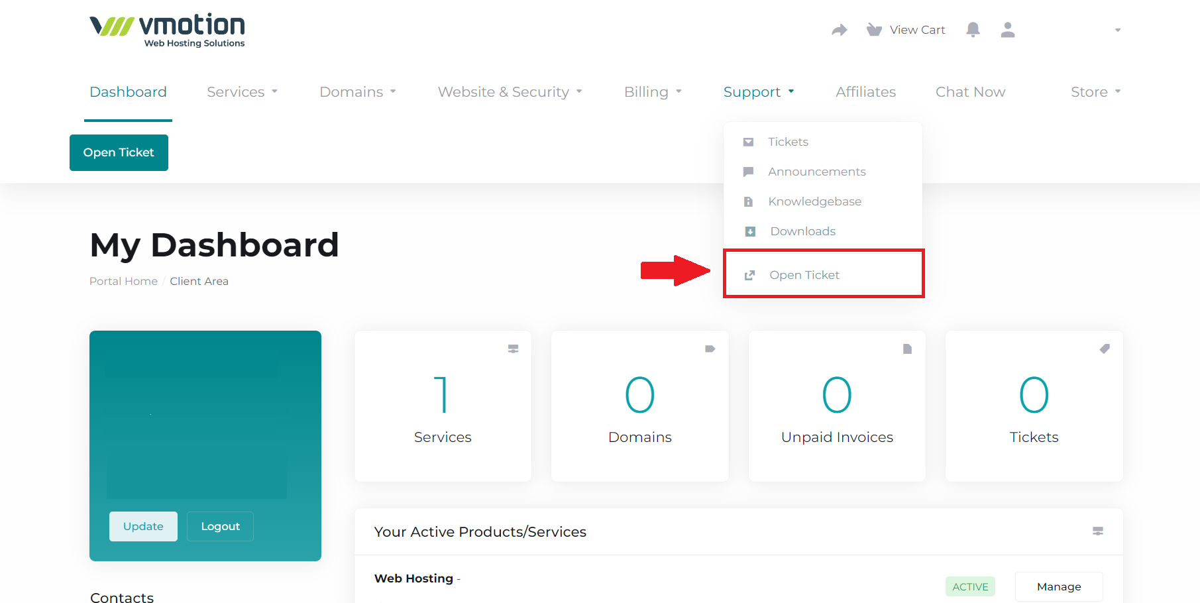The height and width of the screenshot is (603, 1200).
Task: Collapse the Support dropdown menu
Action: 759,92
